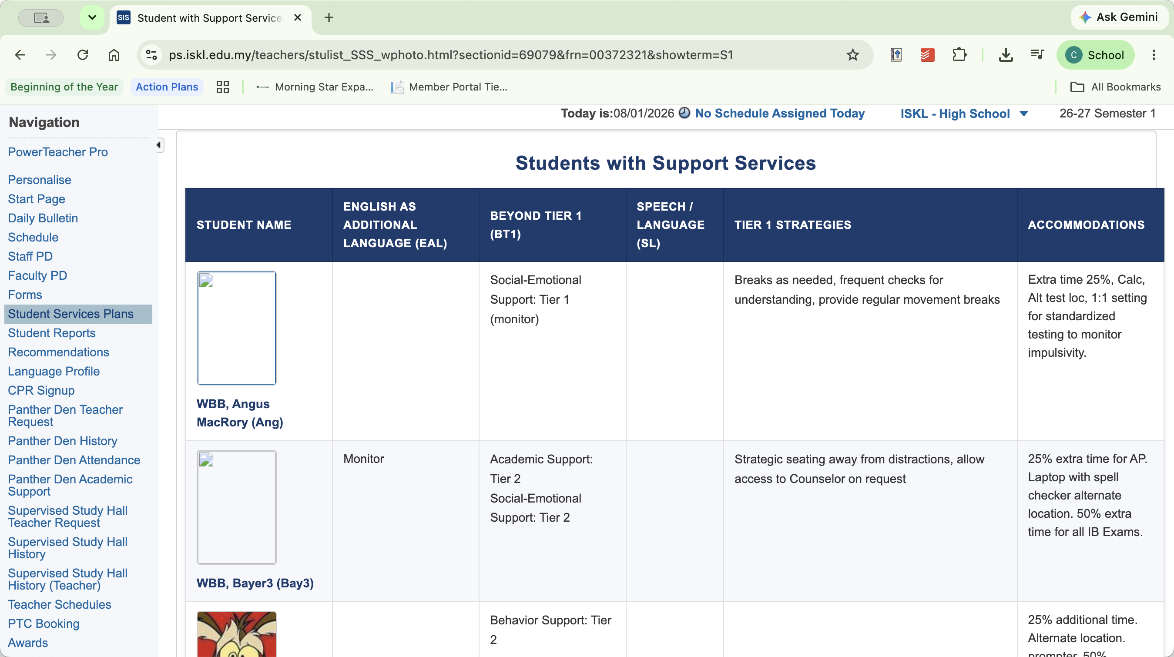Open the Schedule link in navigation
This screenshot has height=657, width=1174.
tap(33, 238)
